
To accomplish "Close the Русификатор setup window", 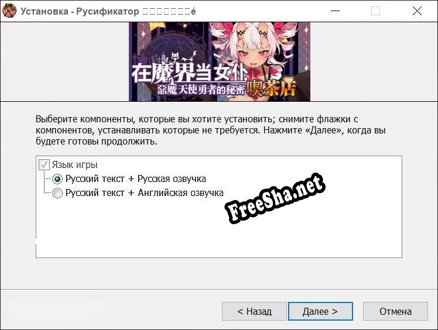I will click(x=417, y=11).
